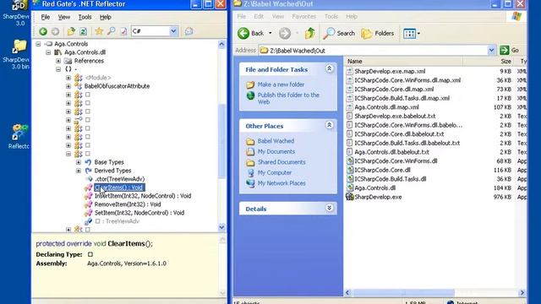Click the green Go button
The height and width of the screenshot is (304, 541).
point(510,51)
